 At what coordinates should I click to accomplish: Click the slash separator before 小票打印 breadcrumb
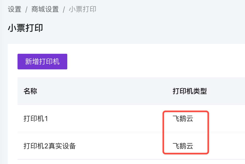pyautogui.click(x=64, y=10)
